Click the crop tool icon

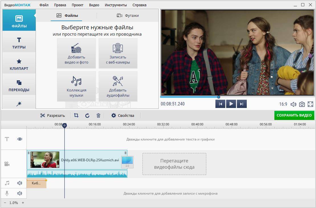pyautogui.click(x=76, y=115)
